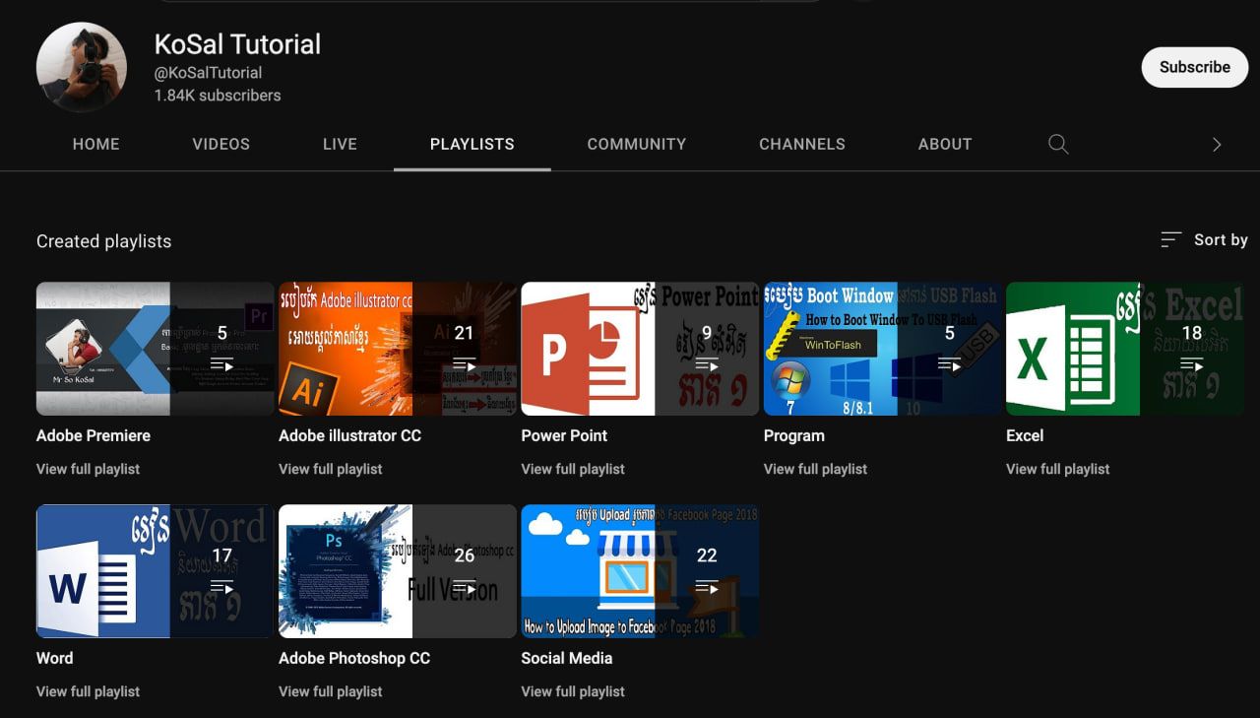
Task: Switch to the HOME tab
Action: 95,144
